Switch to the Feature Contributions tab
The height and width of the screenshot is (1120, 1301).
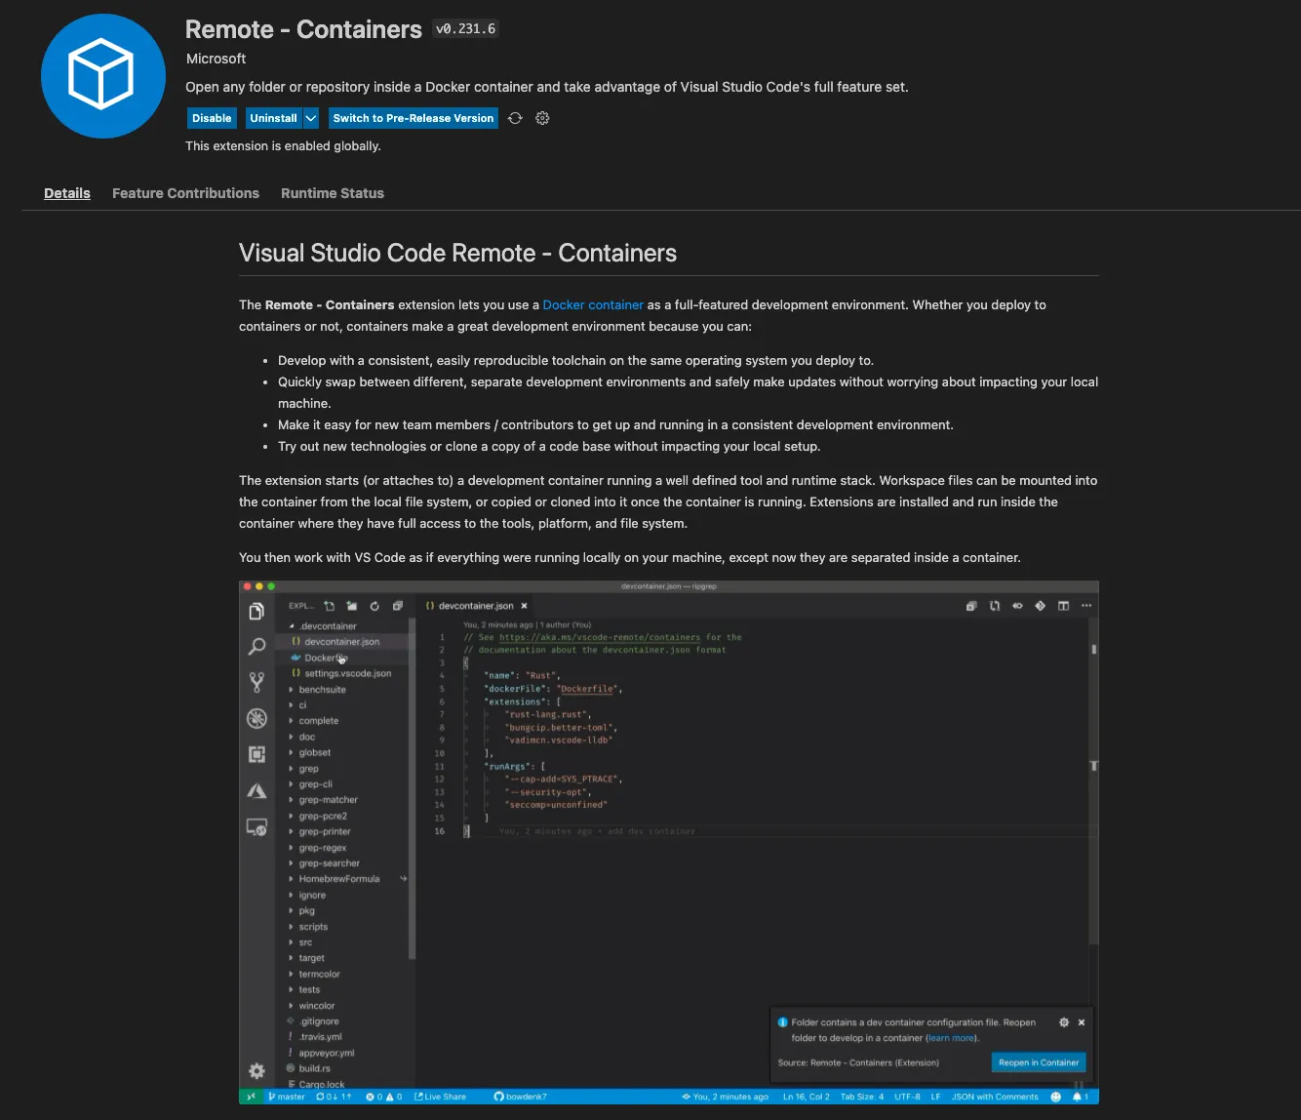(x=185, y=193)
